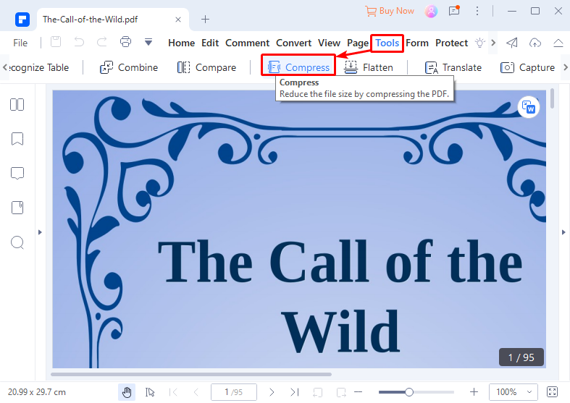570x403 pixels.
Task: Go to the previous page
Action: pyautogui.click(x=196, y=392)
